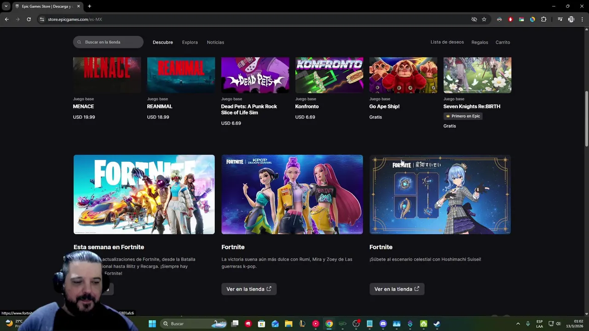Click the 'Go Ape Ship!' title

[384, 107]
